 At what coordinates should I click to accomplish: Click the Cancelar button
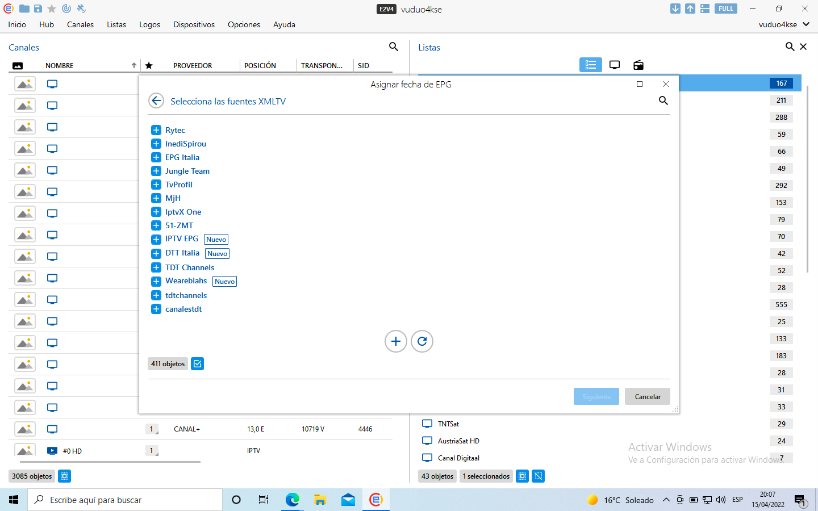[647, 396]
